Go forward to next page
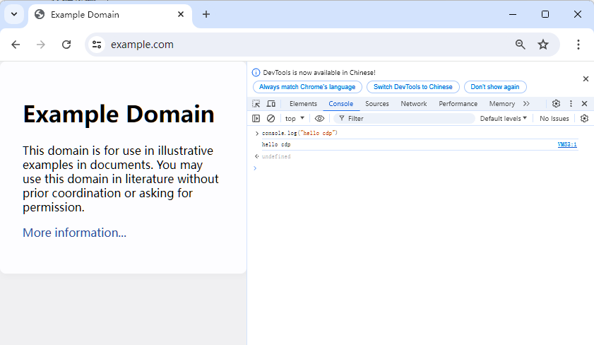594x345 pixels. [41, 45]
